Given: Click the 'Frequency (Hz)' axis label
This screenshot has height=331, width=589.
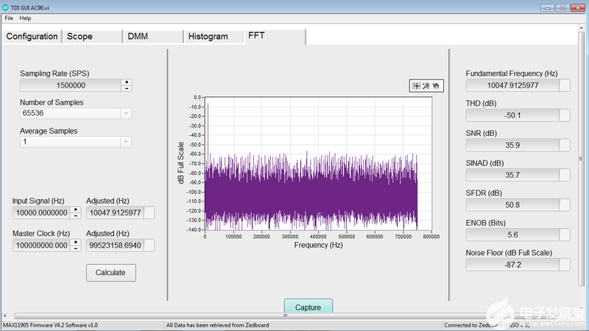Looking at the screenshot, I should tap(318, 245).
